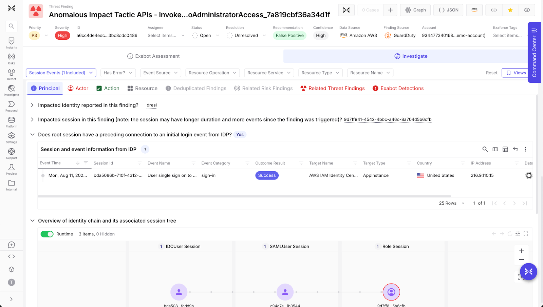Image resolution: width=543 pixels, height=307 pixels.
Task: Open Settings from the sidebar
Action: (x=11, y=137)
